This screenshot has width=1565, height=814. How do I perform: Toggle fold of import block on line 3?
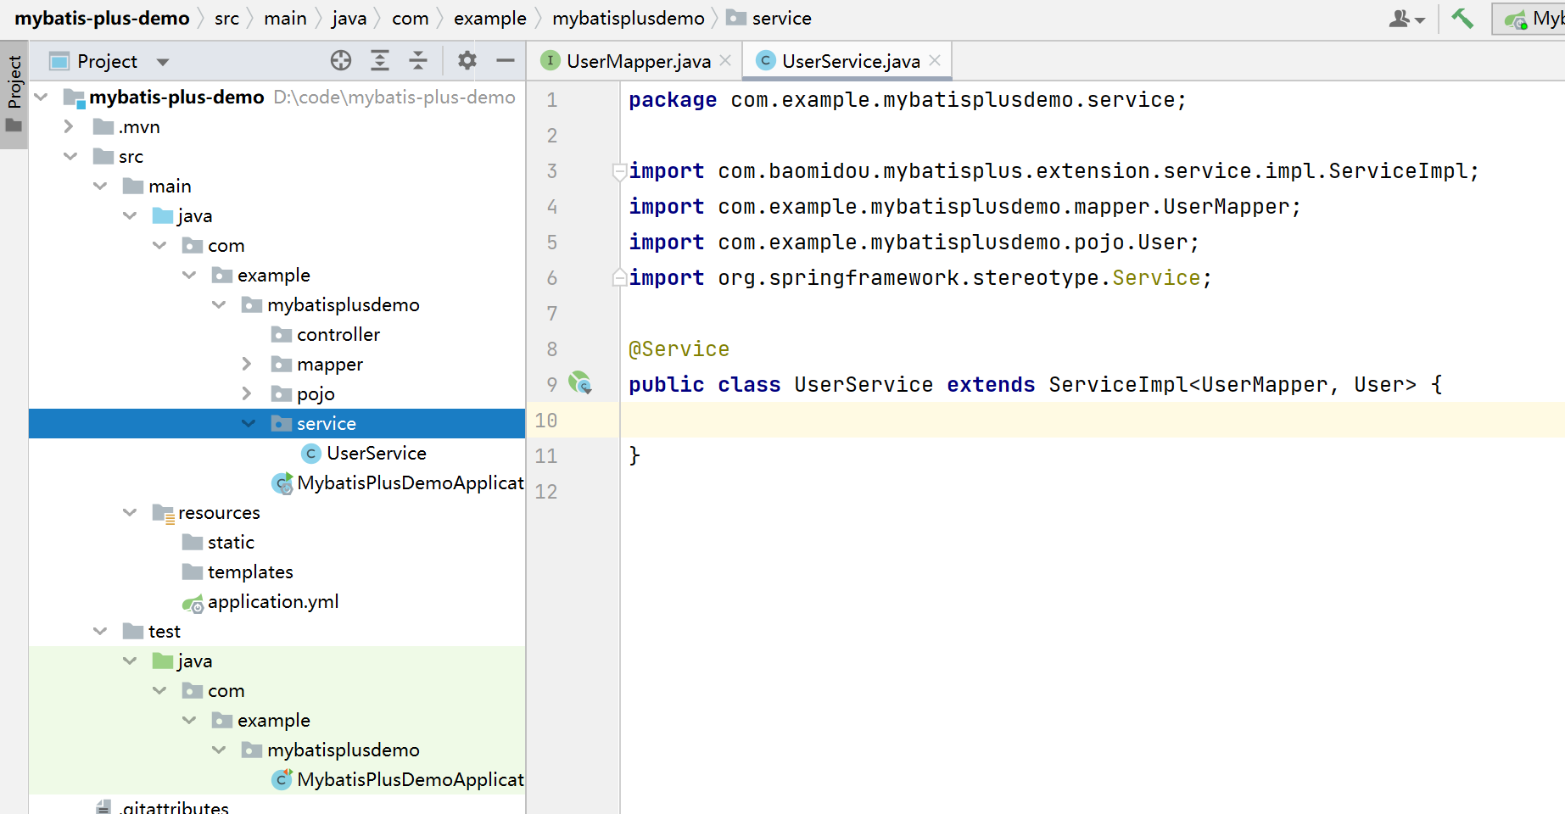[619, 171]
